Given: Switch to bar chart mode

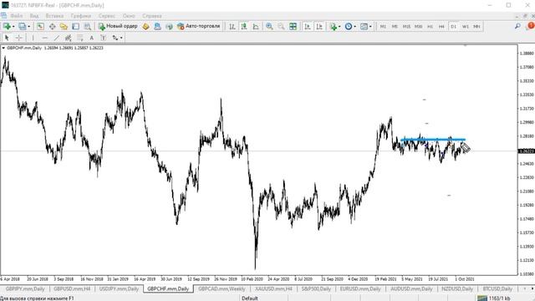Looking at the screenshot, I should (232, 26).
